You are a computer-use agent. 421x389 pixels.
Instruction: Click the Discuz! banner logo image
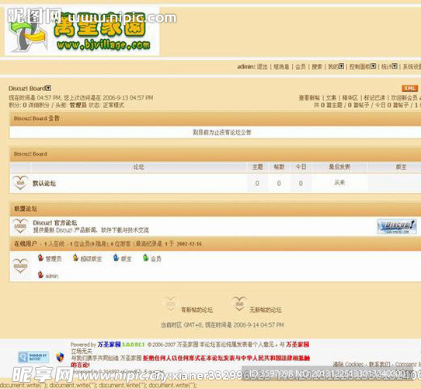coord(397,226)
